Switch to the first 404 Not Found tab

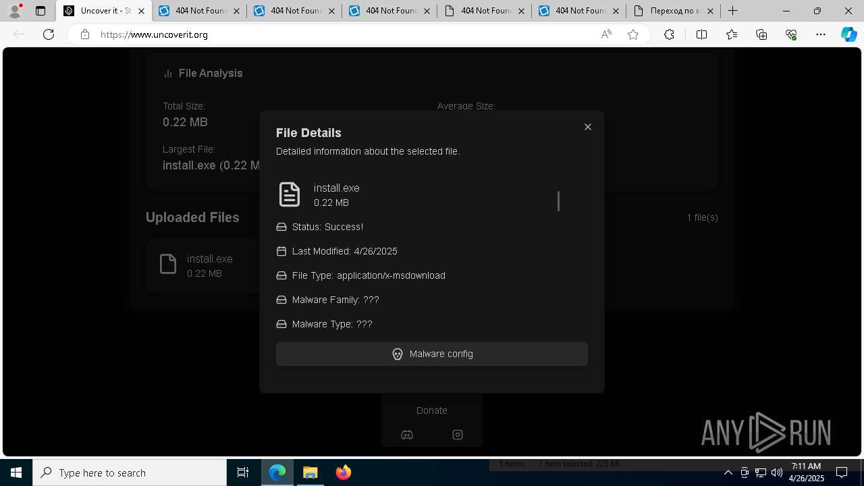pos(200,11)
